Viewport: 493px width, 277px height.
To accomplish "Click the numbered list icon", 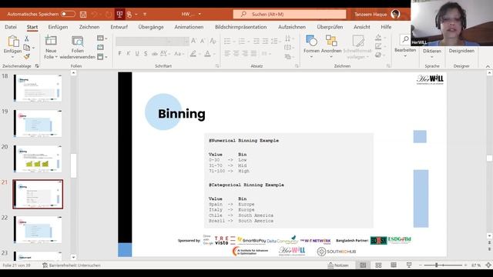I will pos(241,41).
